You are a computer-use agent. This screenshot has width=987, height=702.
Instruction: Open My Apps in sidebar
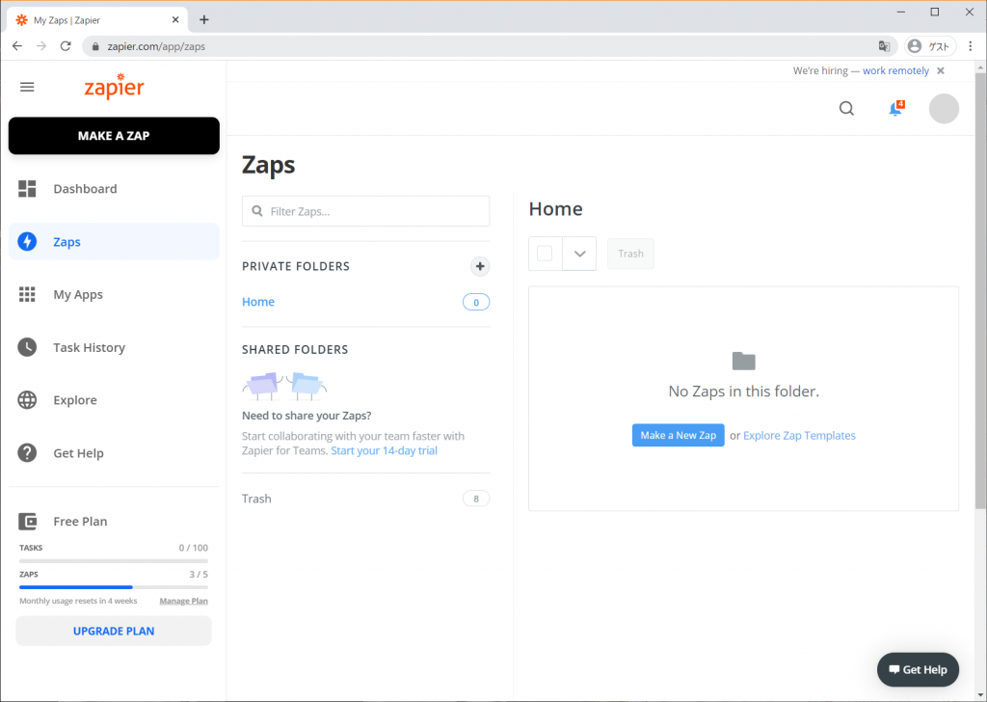pos(114,295)
